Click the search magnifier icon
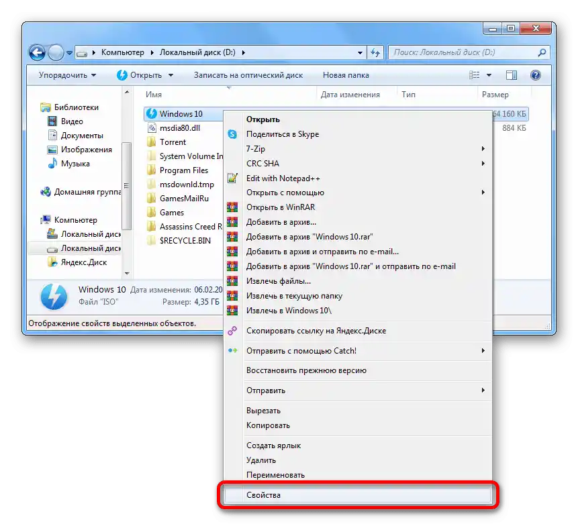578x526 pixels. pyautogui.click(x=542, y=53)
